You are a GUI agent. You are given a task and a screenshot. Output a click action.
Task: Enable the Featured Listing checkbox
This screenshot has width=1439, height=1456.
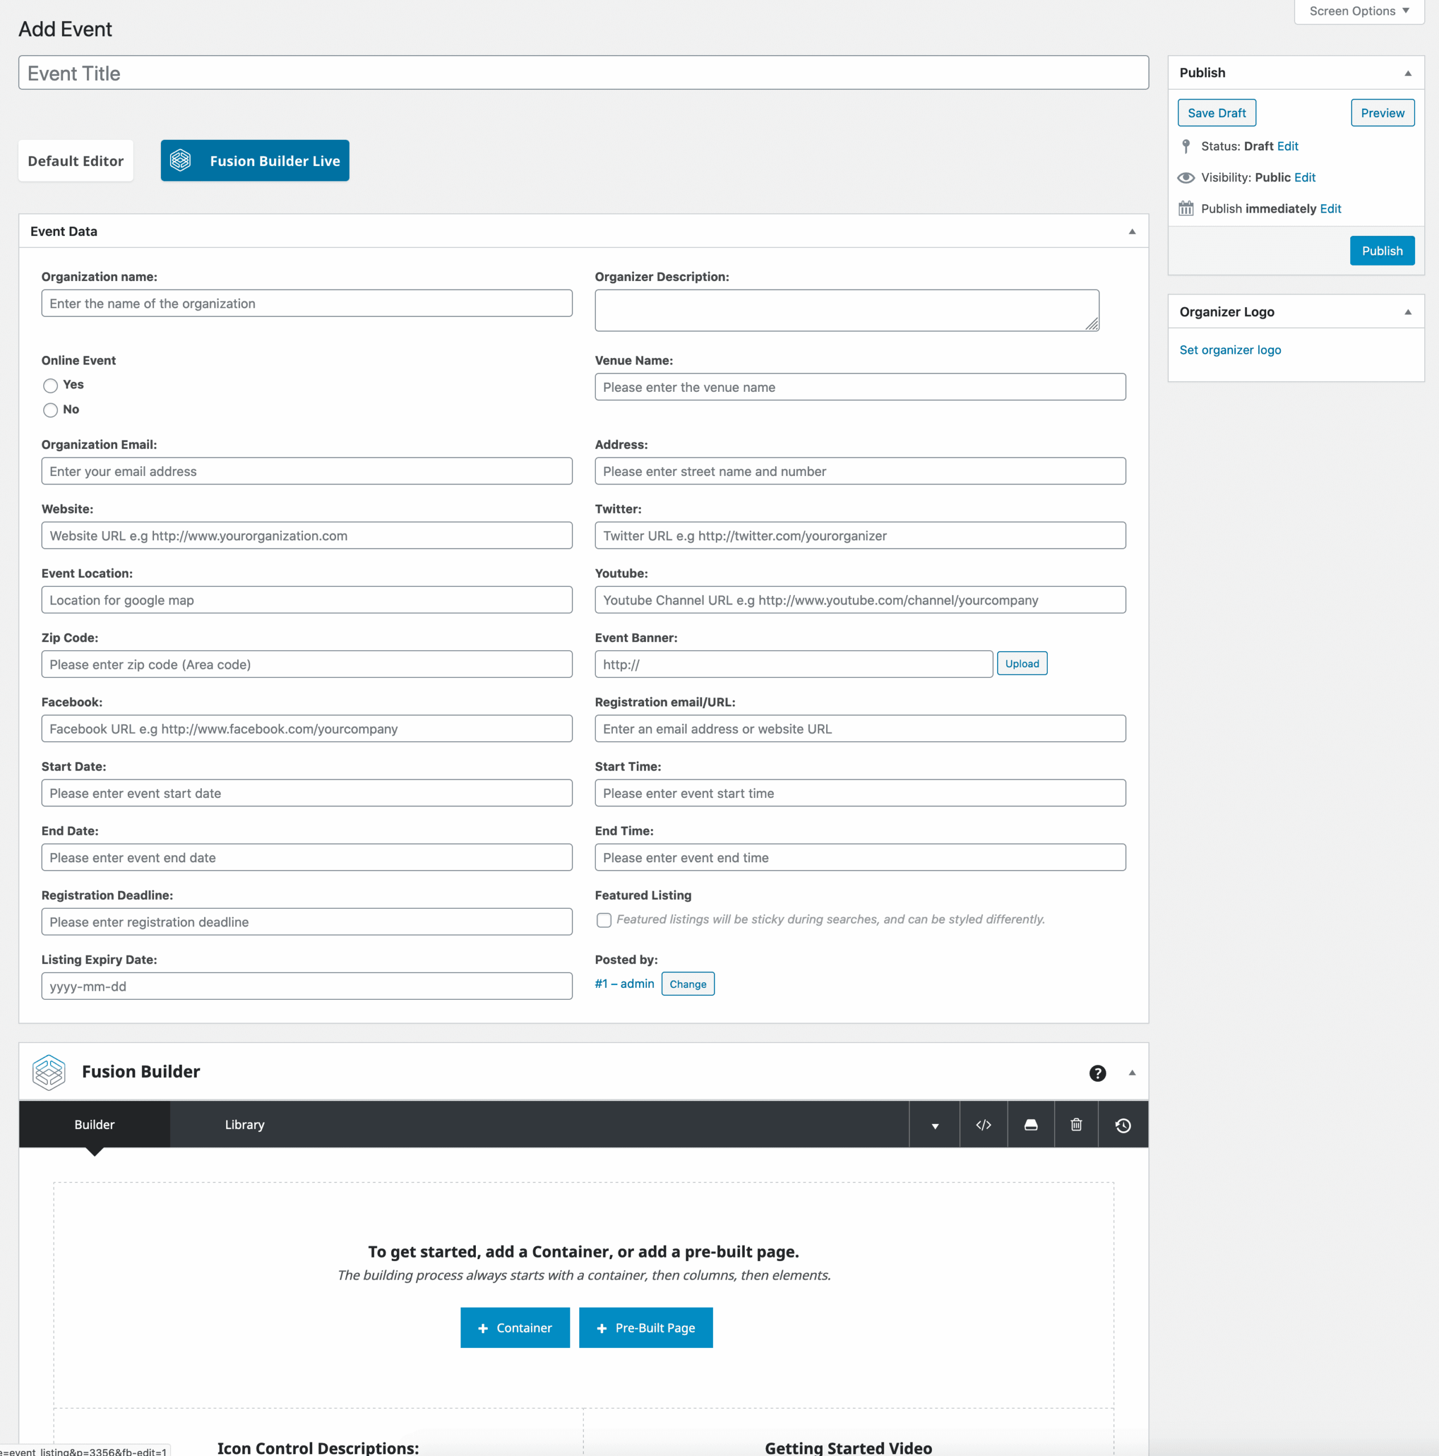(x=603, y=920)
